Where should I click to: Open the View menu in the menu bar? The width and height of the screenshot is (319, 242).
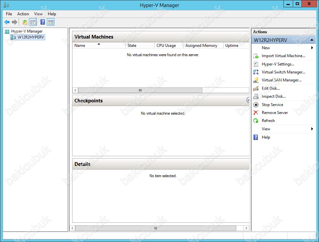tap(38, 14)
